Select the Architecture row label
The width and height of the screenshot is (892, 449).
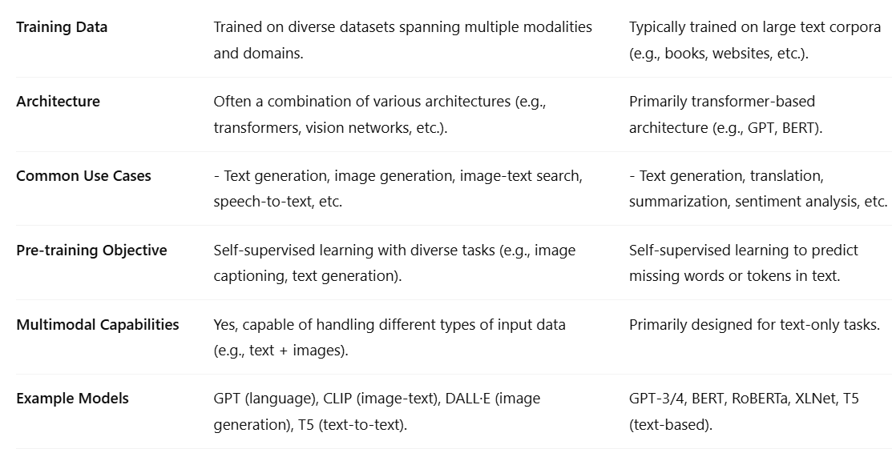[x=58, y=102]
